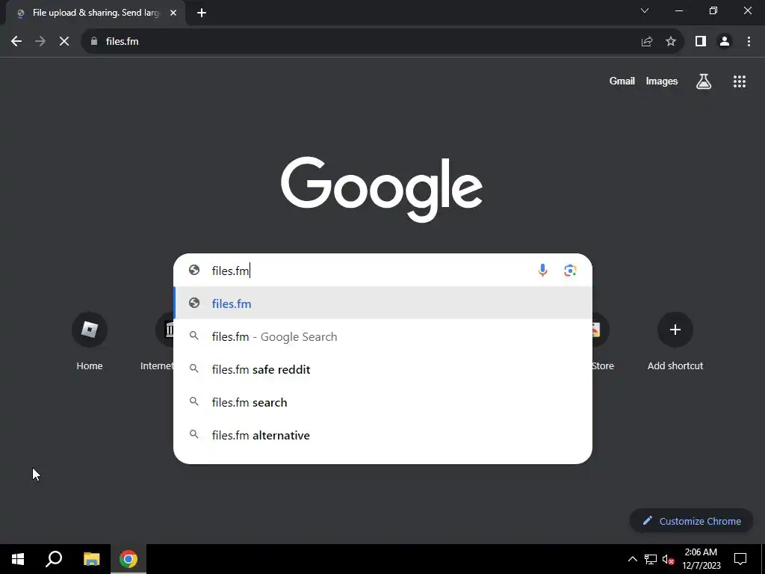Screen dimensions: 765x574
Task: Search by image with Google Lens icon
Action: [x=570, y=271]
